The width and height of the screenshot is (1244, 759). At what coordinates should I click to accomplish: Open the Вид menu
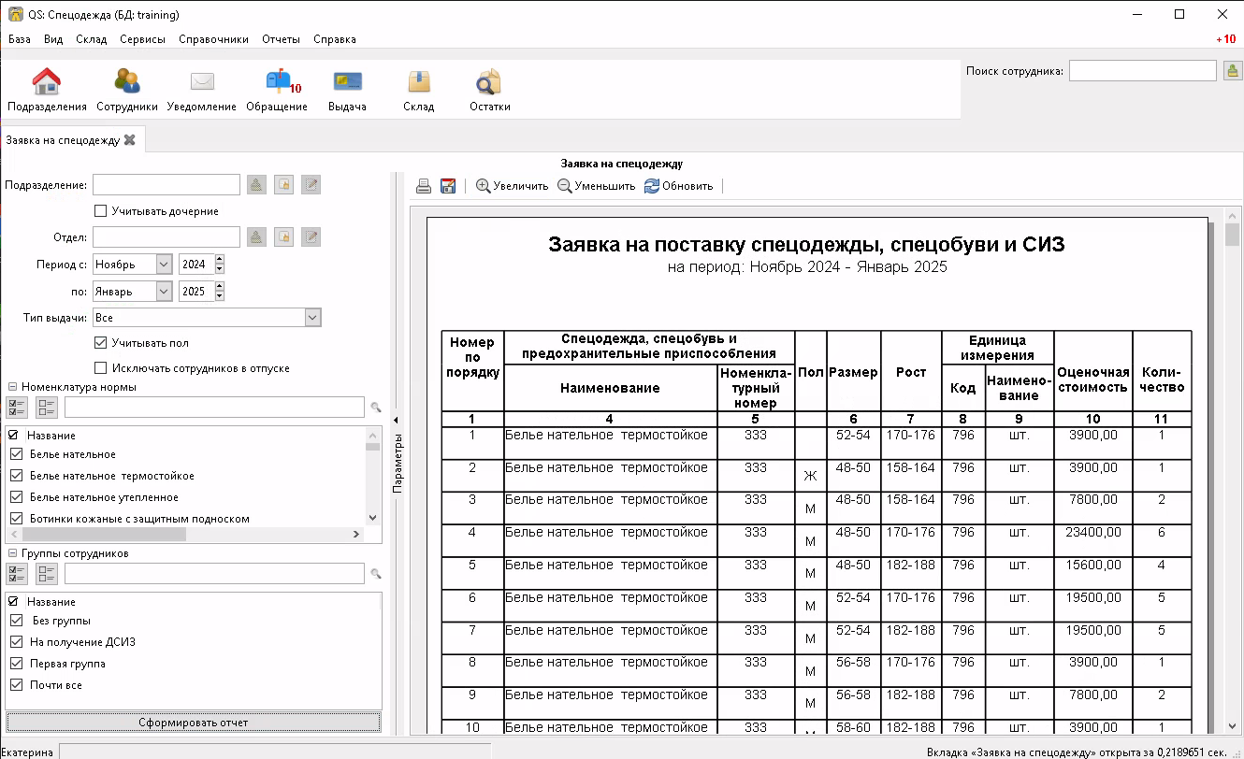tap(53, 39)
